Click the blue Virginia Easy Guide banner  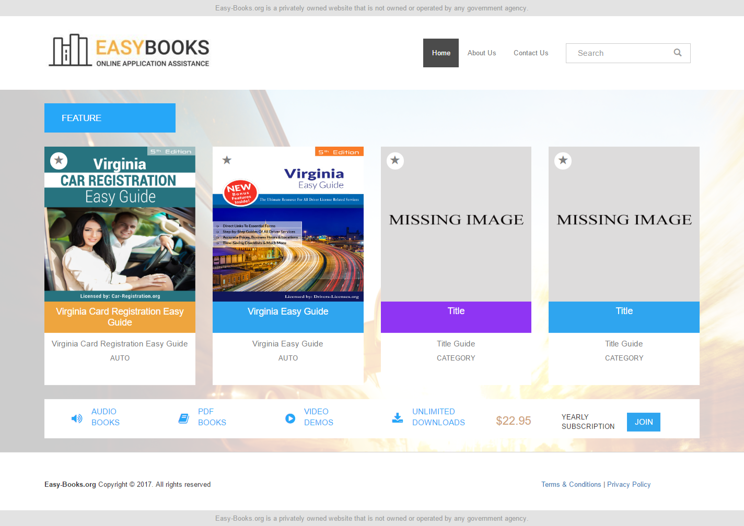click(x=288, y=317)
